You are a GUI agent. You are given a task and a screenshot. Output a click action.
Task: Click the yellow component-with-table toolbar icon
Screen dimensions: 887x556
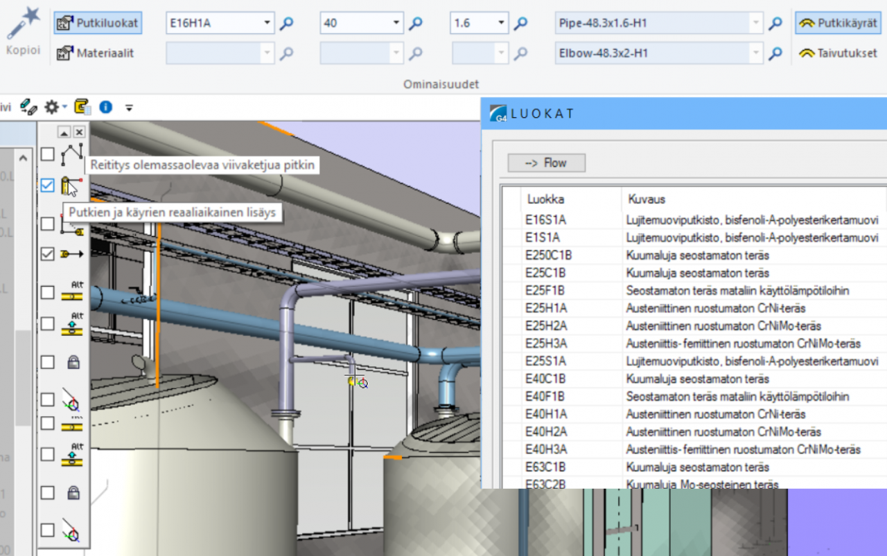[x=80, y=107]
